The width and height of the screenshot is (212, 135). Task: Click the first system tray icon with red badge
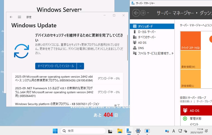click(167, 131)
